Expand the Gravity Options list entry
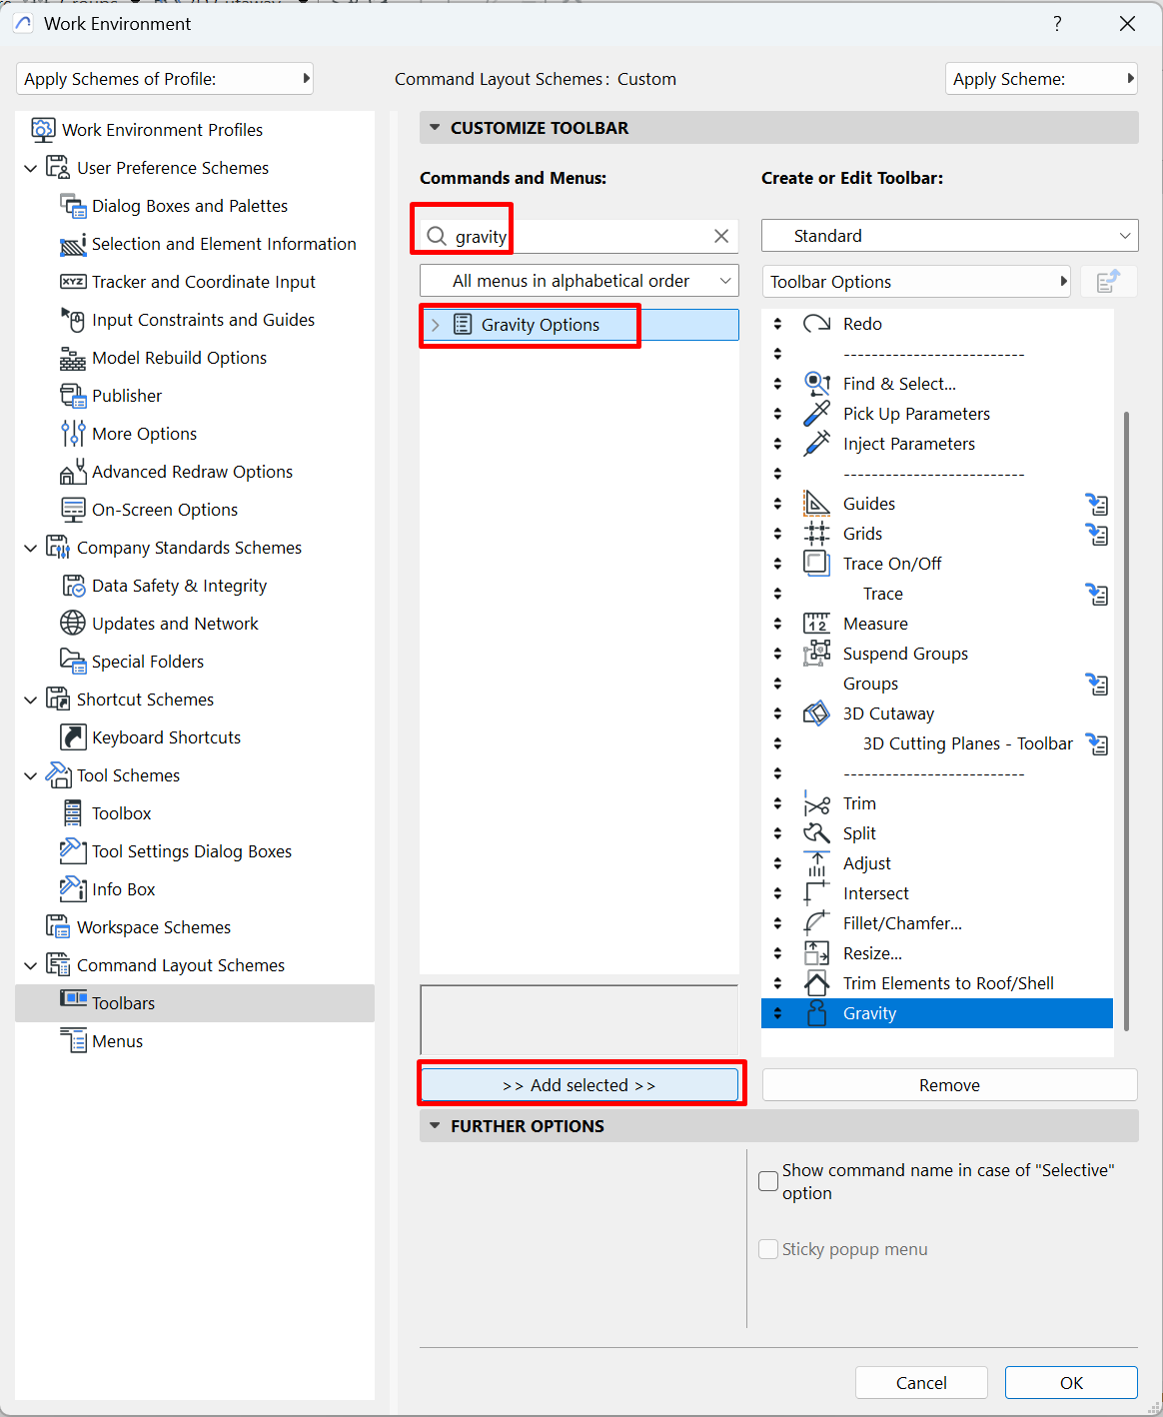The image size is (1163, 1417). click(x=435, y=325)
